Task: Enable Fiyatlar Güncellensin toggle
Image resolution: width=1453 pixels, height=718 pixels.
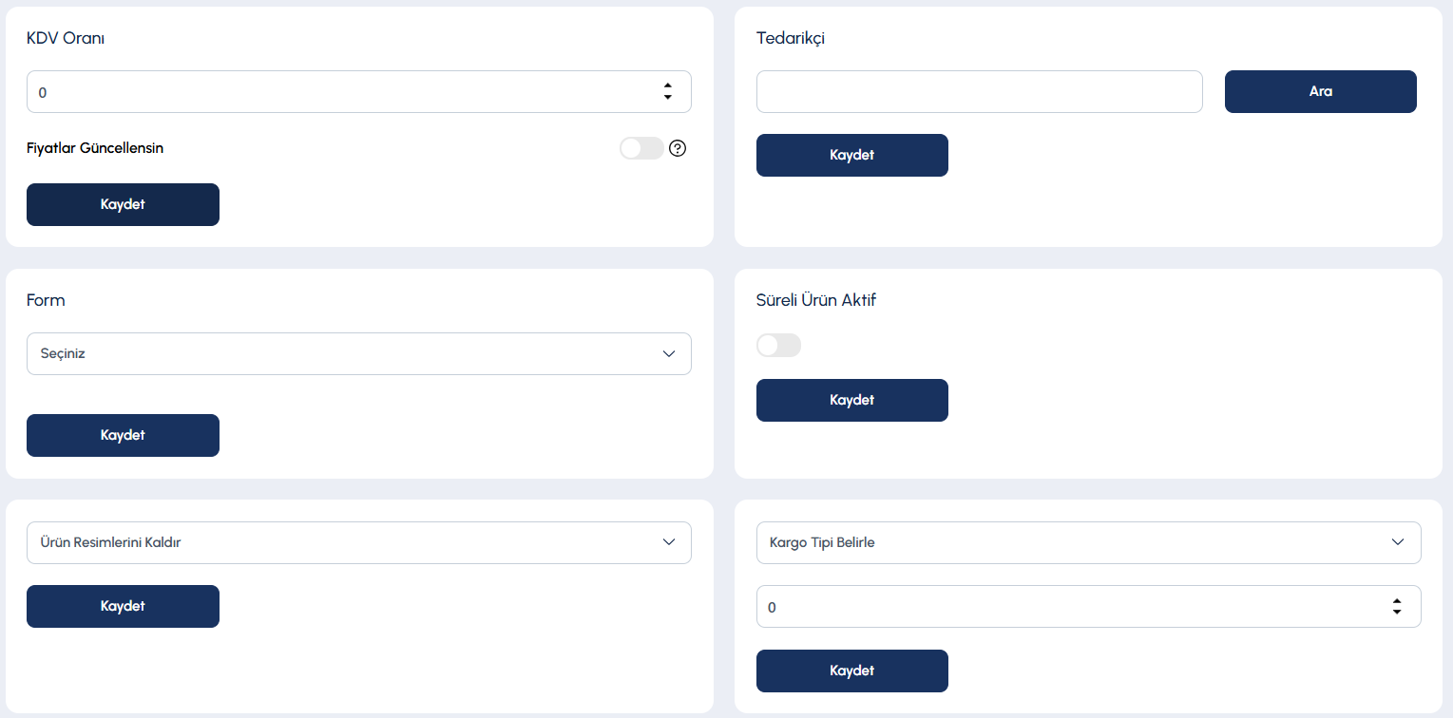Action: (x=641, y=148)
